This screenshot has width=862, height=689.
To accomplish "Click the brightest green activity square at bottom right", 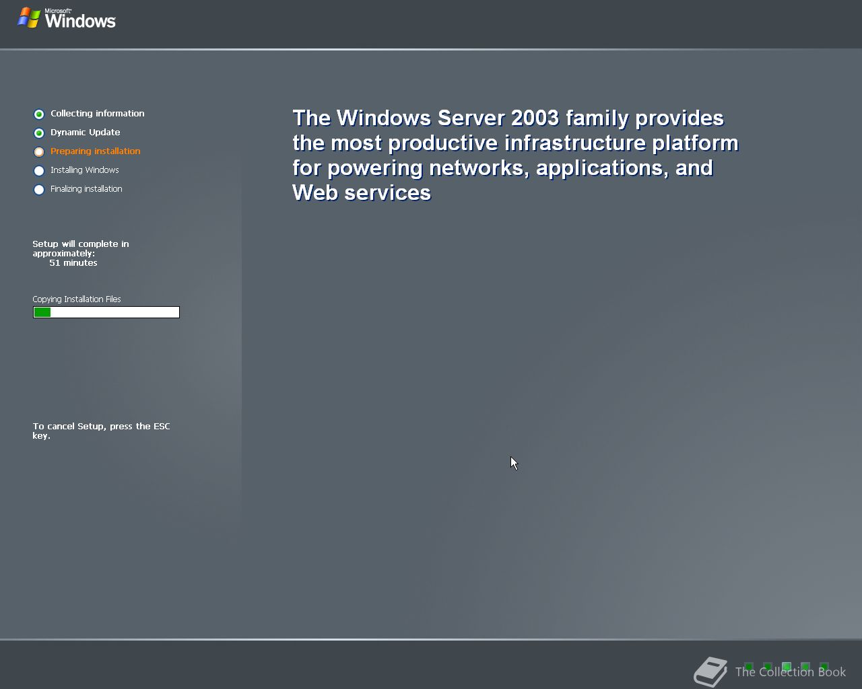I will tap(787, 666).
